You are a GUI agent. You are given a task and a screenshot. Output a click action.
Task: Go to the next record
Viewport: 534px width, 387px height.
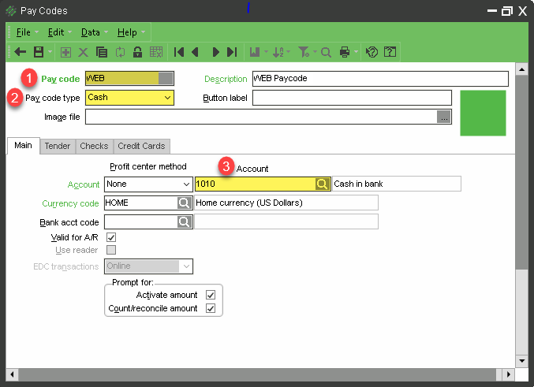coord(215,52)
